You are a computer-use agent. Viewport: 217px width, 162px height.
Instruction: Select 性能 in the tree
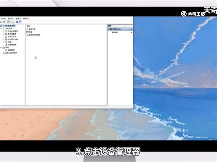coord(10,42)
